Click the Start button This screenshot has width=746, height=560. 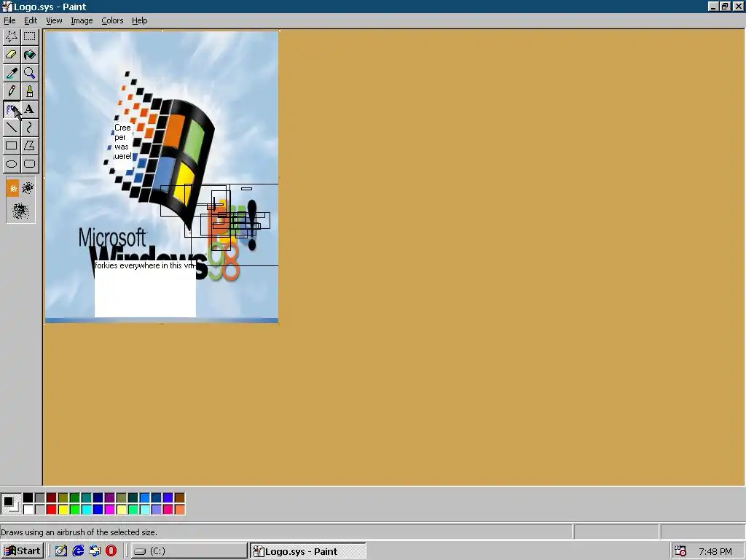[23, 551]
